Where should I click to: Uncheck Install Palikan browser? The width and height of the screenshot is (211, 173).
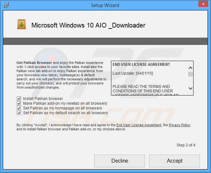pos(19,99)
